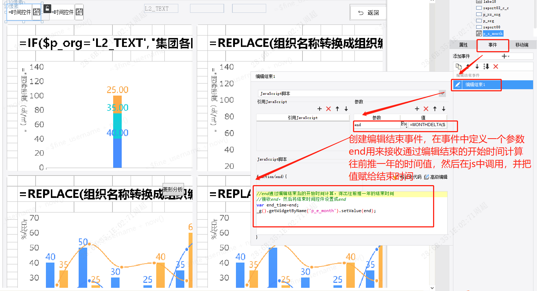Move 引用JavaScript entry up

point(337,109)
